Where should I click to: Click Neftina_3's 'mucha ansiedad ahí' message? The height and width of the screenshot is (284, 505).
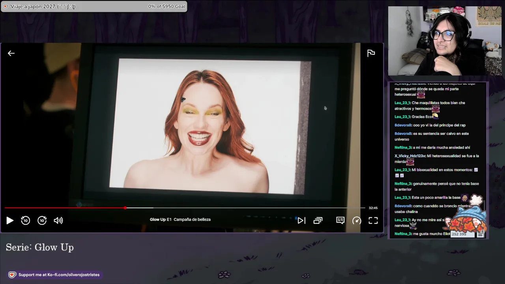(x=432, y=148)
